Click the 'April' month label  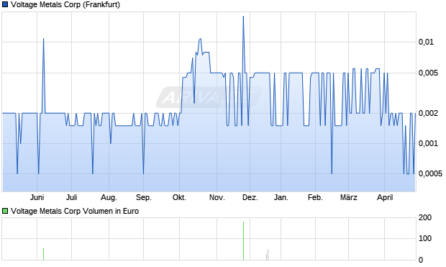385,197
